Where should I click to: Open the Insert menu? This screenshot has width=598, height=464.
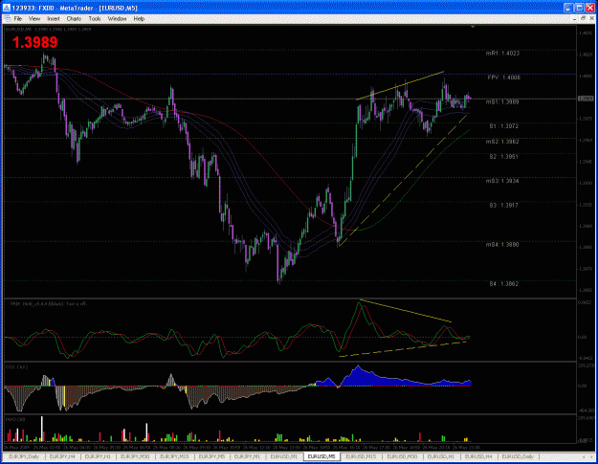pos(54,19)
